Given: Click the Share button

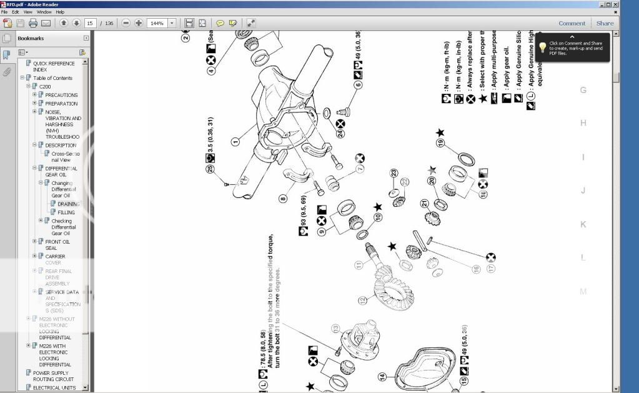Looking at the screenshot, I should [x=604, y=22].
